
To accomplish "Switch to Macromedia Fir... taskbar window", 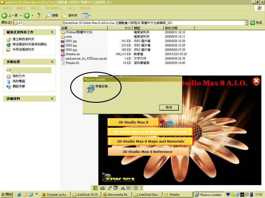I will 117,195.
